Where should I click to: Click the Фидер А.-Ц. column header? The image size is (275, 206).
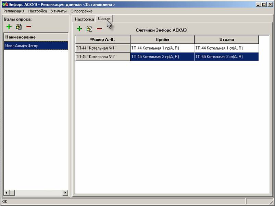pos(103,39)
